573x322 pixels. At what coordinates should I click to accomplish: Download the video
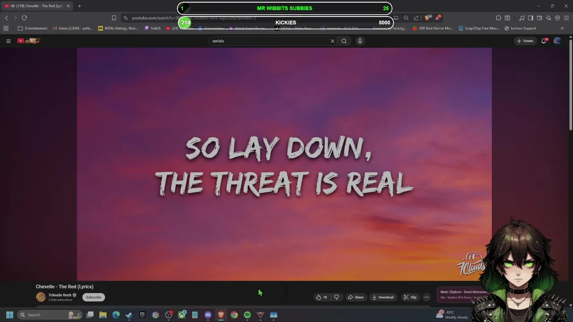coord(383,297)
